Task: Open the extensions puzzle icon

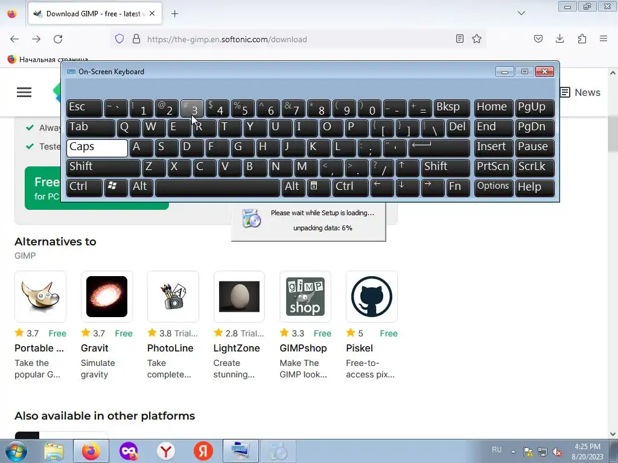Action: click(582, 39)
